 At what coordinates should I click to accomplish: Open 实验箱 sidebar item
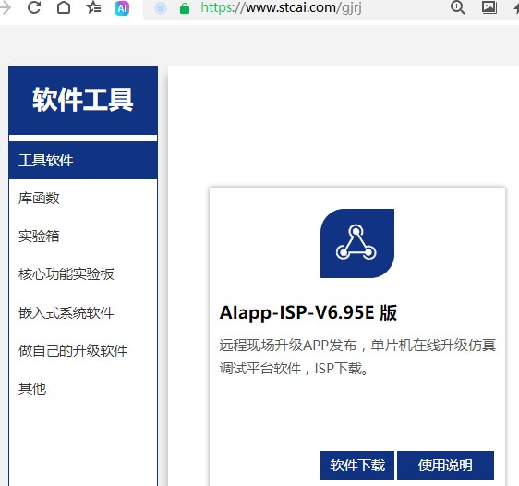click(83, 236)
